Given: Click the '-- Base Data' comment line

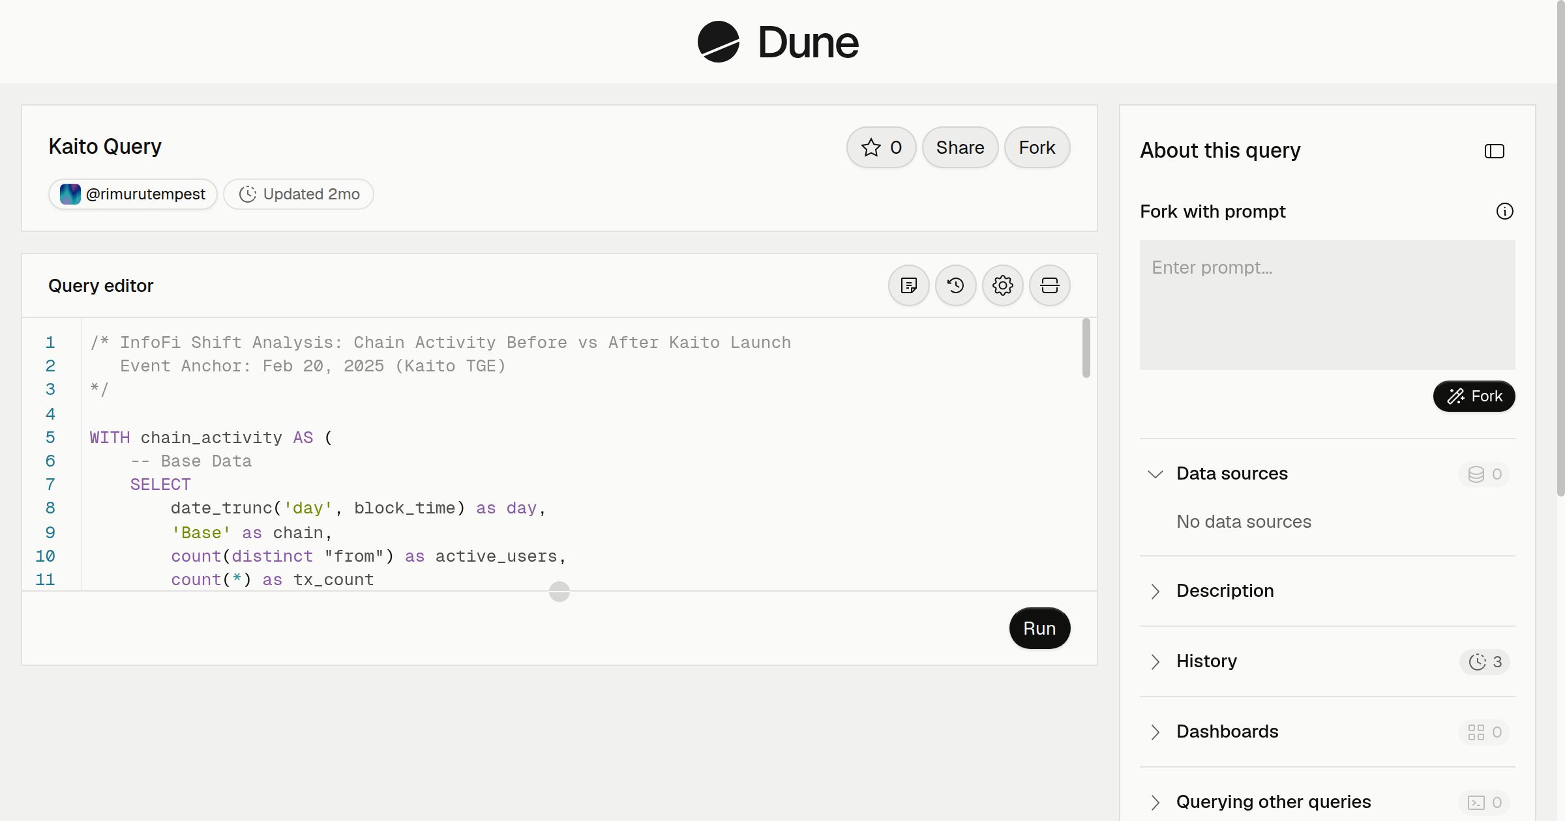Looking at the screenshot, I should click(191, 461).
